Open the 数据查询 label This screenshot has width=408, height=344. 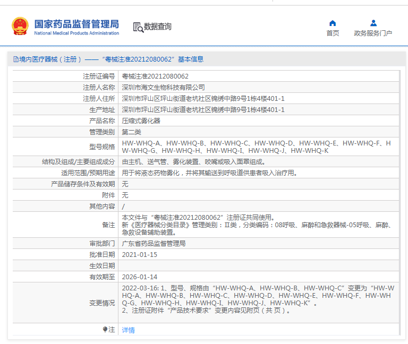tap(157, 27)
